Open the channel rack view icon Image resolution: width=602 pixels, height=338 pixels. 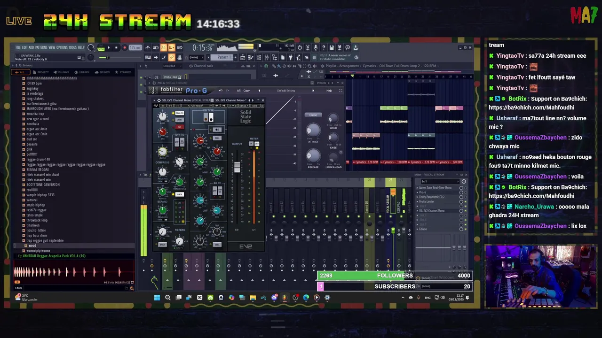pos(259,57)
